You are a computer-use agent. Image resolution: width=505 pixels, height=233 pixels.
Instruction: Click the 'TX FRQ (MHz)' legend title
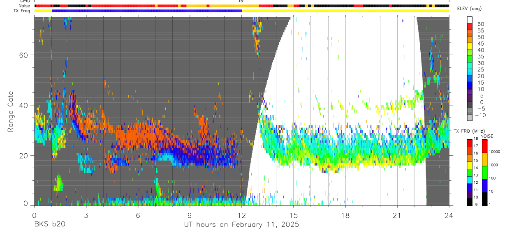[469, 131]
